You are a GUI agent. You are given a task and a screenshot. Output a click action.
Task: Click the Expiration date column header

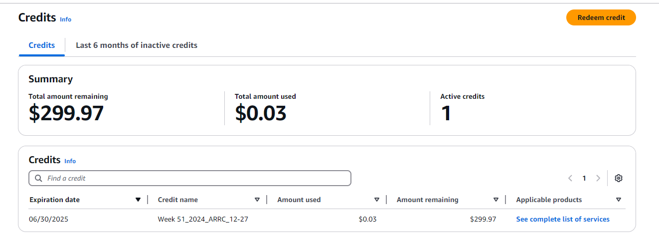54,200
